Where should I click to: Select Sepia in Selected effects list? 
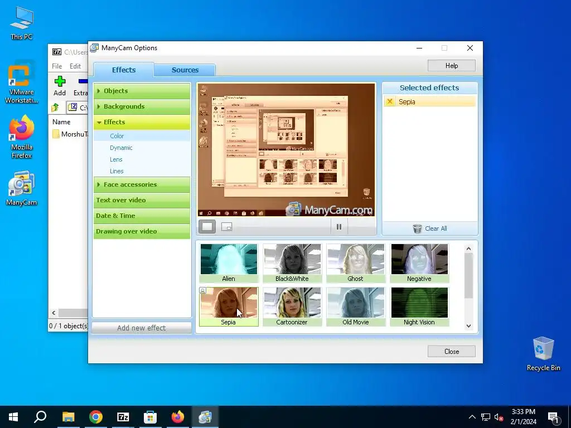[x=430, y=101]
